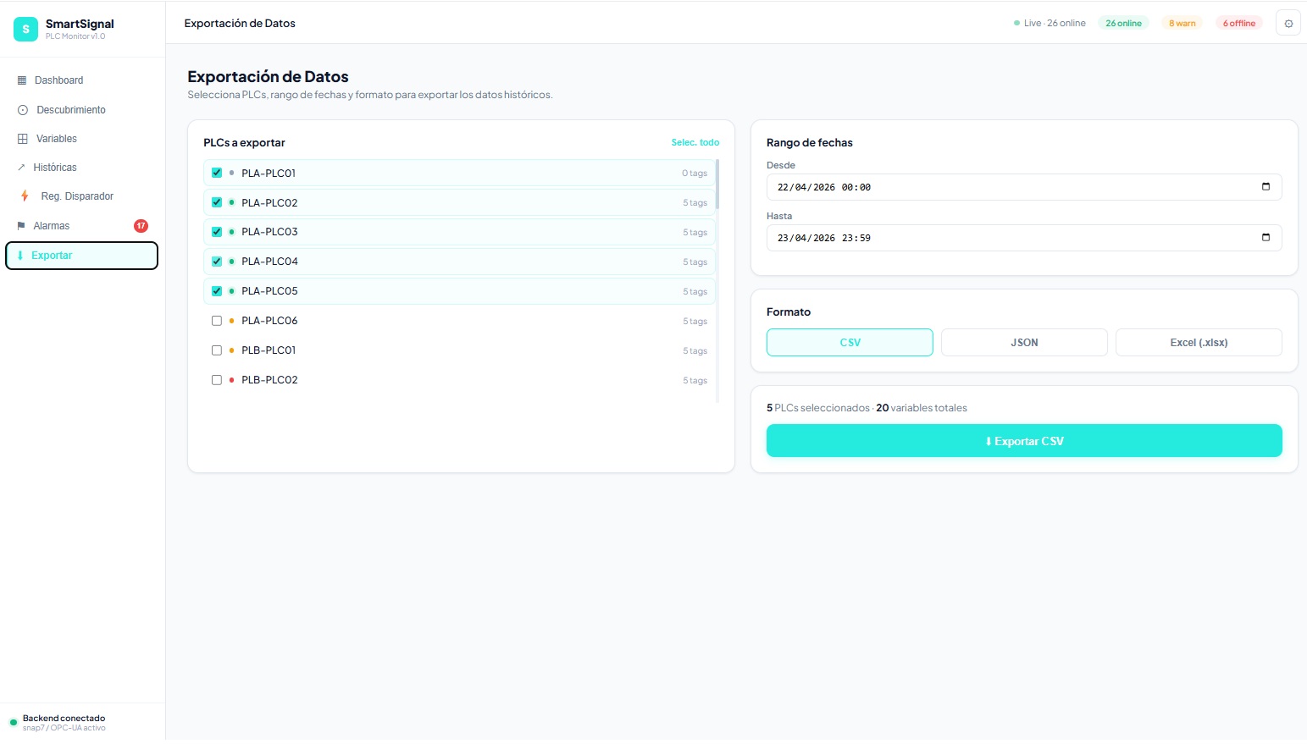Click the Exportar CSV button
This screenshot has width=1307, height=744.
point(1024,441)
